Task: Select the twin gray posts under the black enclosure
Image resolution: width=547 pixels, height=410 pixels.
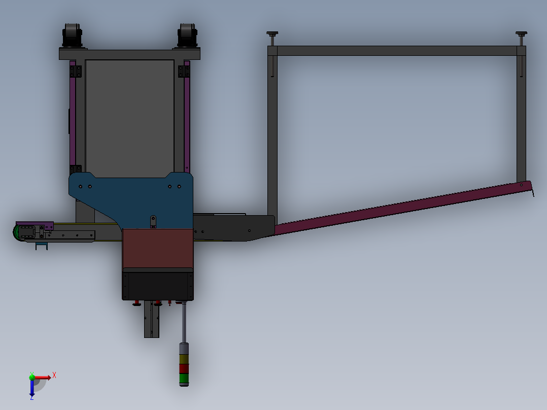Action: coord(152,319)
